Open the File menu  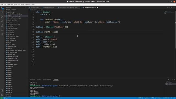(2, 5)
